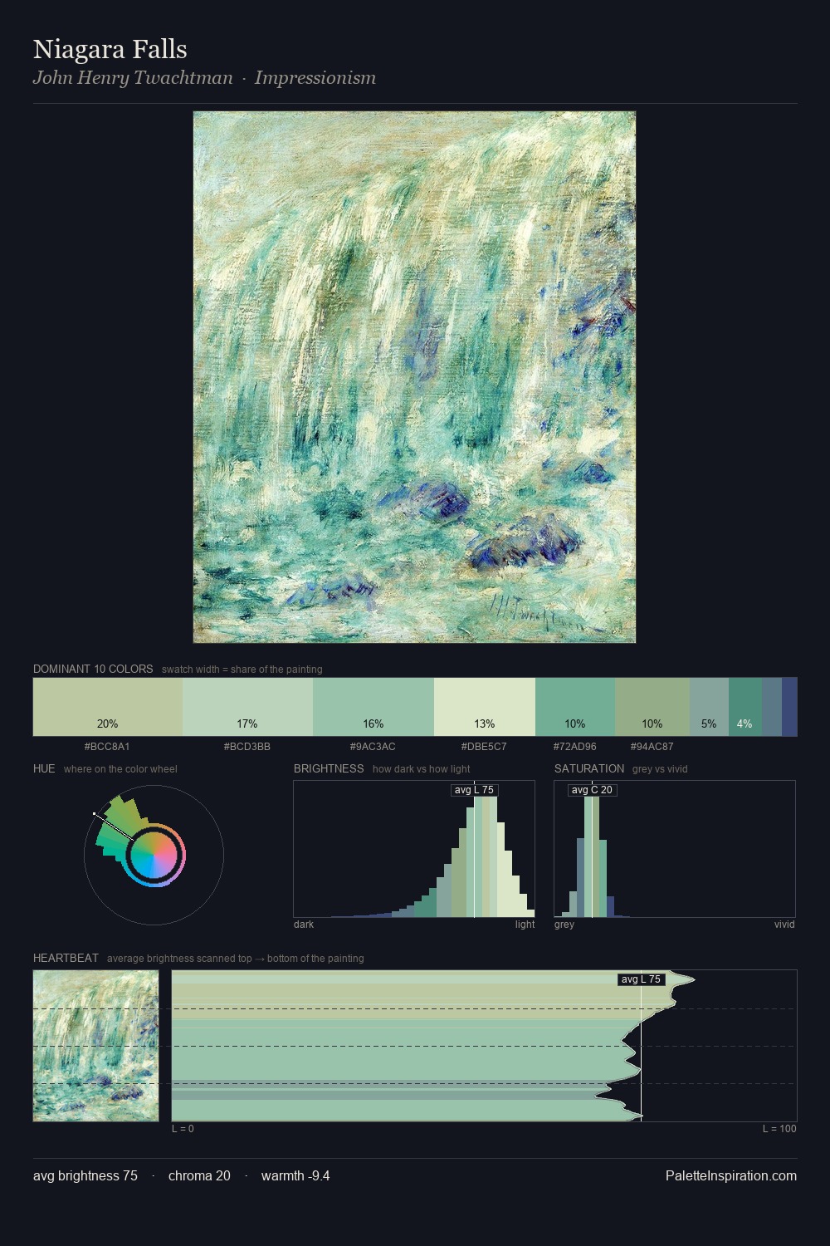Image resolution: width=830 pixels, height=1246 pixels.
Task: Select the 20% swatch #BCC8A1
Action: [x=108, y=707]
